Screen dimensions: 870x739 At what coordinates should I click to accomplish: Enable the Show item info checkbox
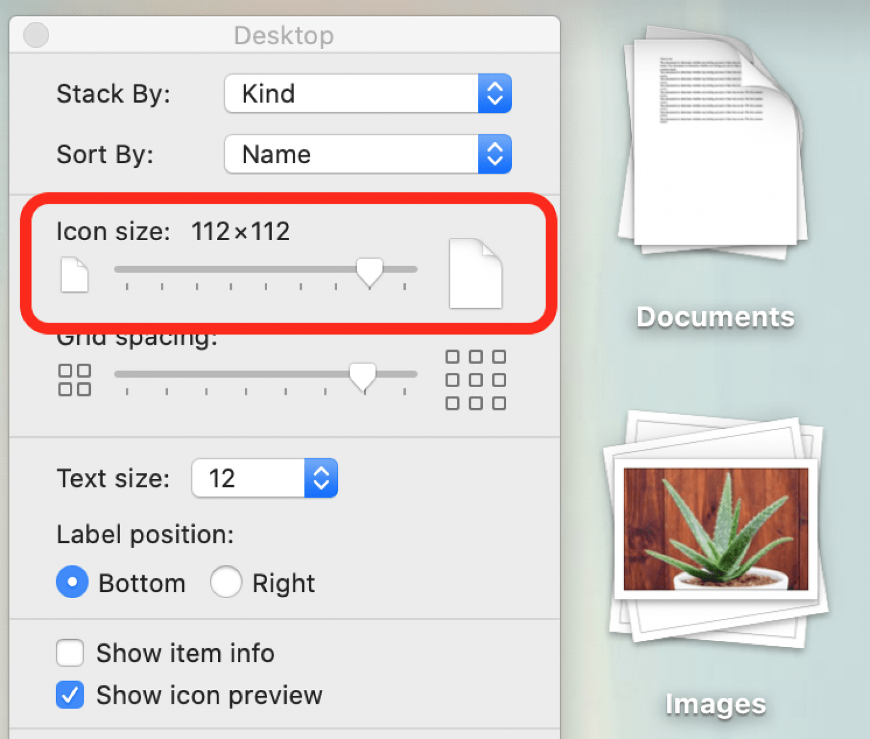69,653
